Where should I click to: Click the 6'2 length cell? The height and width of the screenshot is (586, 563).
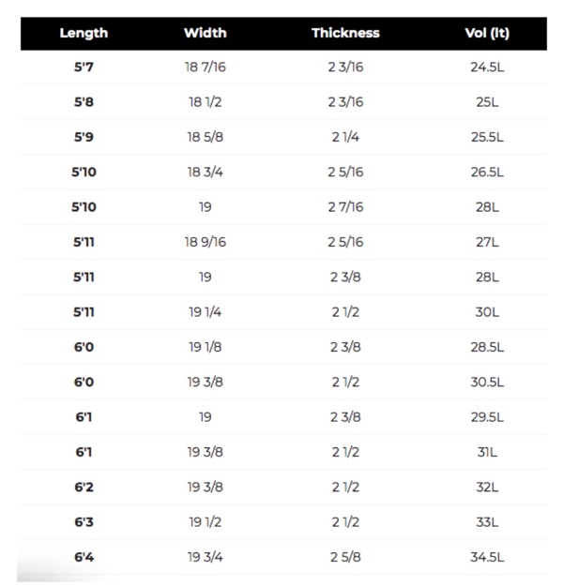coord(84,488)
